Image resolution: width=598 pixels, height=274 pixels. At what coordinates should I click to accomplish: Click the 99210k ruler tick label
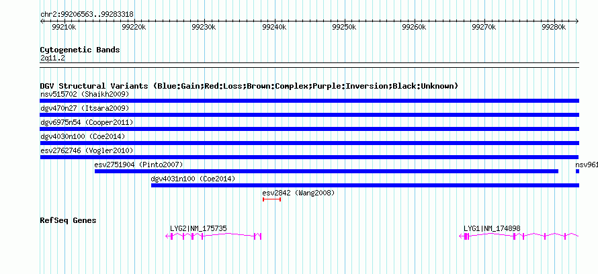pyautogui.click(x=64, y=27)
